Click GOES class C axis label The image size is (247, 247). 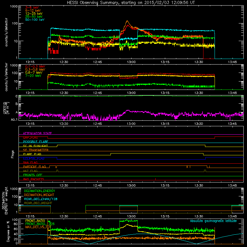click(x=17, y=96)
